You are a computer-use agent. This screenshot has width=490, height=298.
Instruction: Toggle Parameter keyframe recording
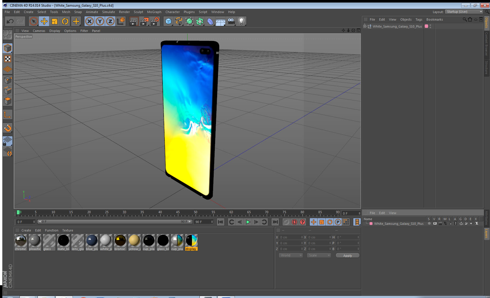338,222
